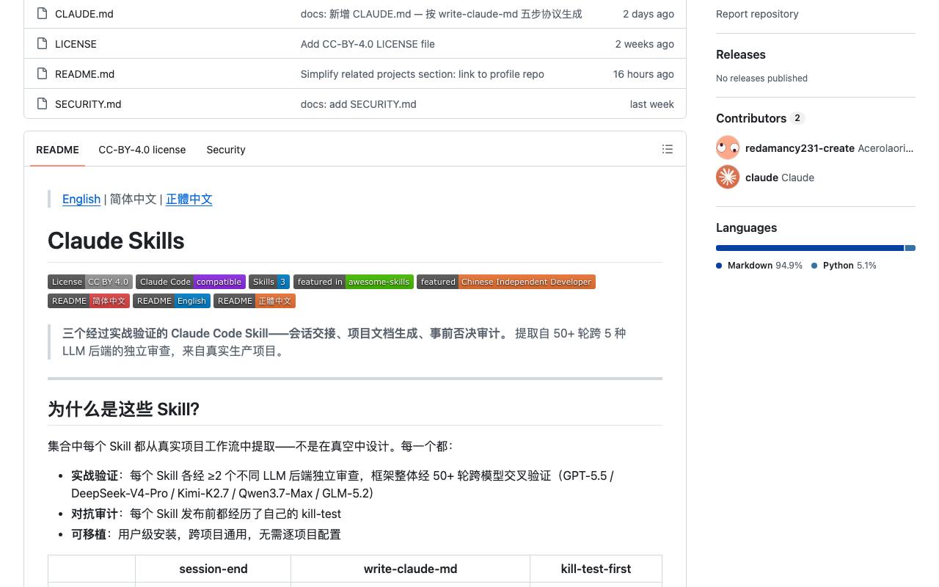The height and width of the screenshot is (587, 939).
Task: Click the Python segment of the language bar
Action: [910, 248]
